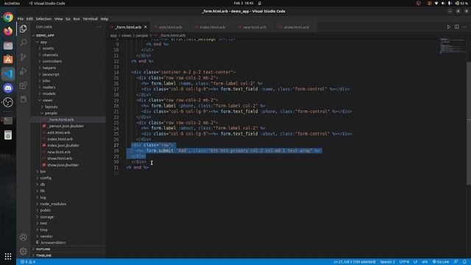Click erb language mode in status bar

click(x=425, y=262)
